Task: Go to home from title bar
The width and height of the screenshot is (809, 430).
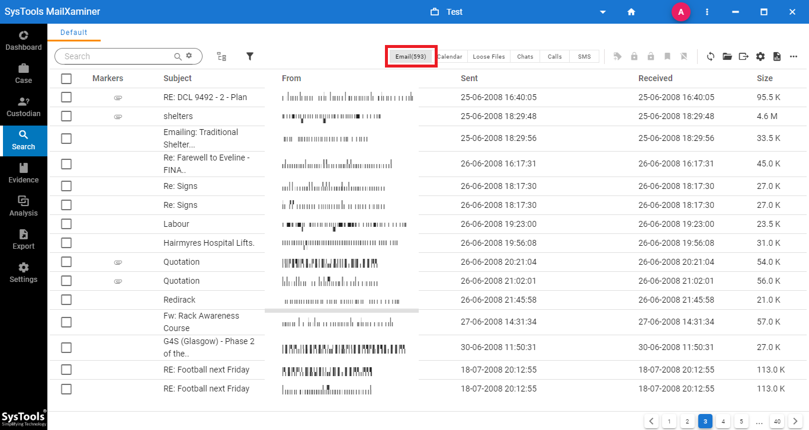Action: [x=631, y=12]
